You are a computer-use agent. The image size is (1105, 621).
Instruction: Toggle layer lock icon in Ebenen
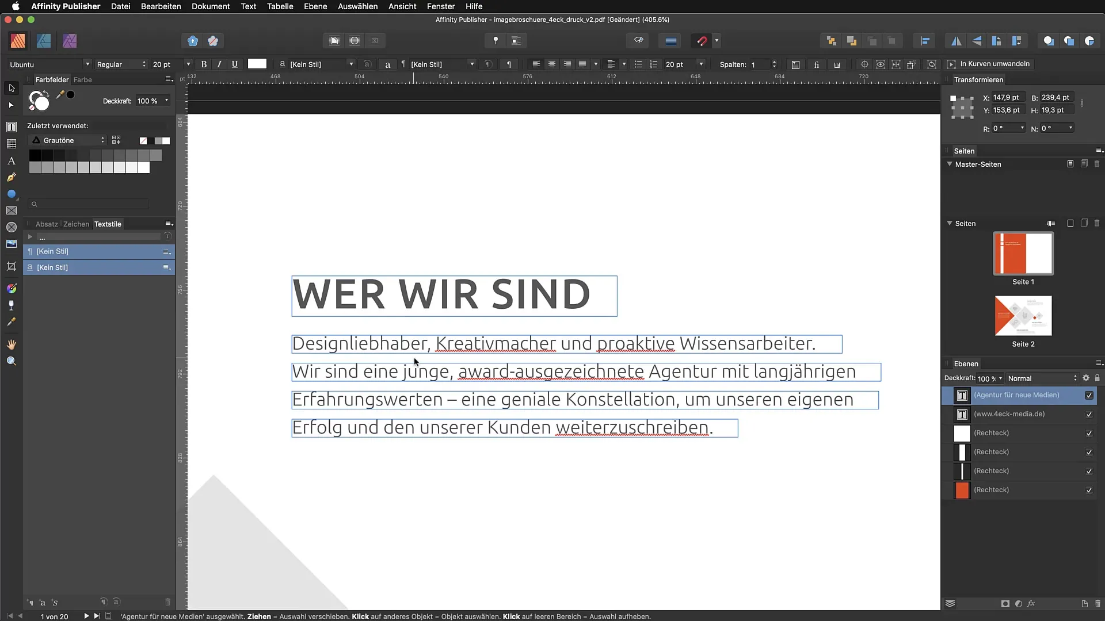pos(1097,378)
